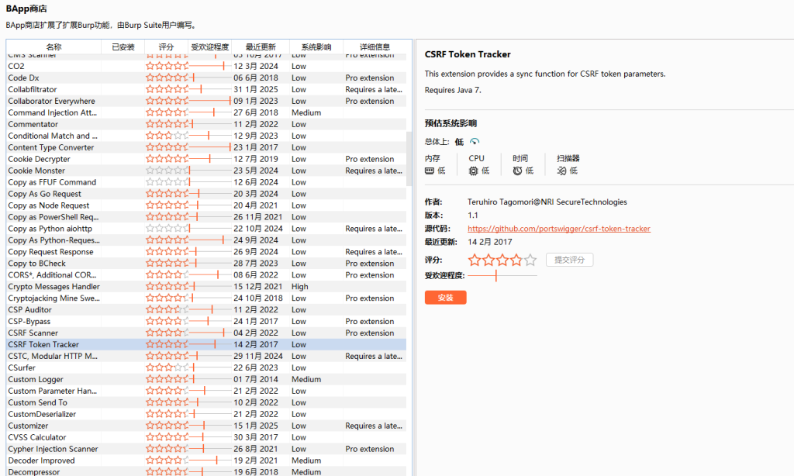Select Collaborator Everywhere extension
Image resolution: width=794 pixels, height=476 pixels.
click(x=206, y=102)
